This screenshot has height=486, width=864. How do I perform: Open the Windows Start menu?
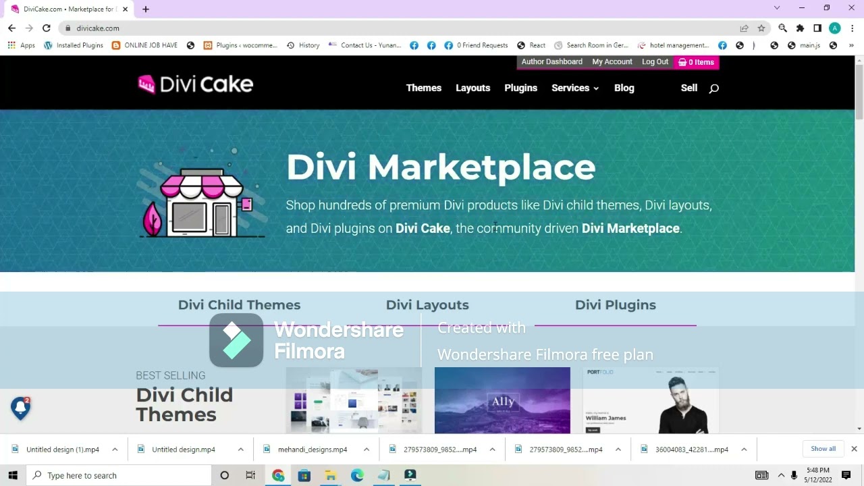point(13,475)
